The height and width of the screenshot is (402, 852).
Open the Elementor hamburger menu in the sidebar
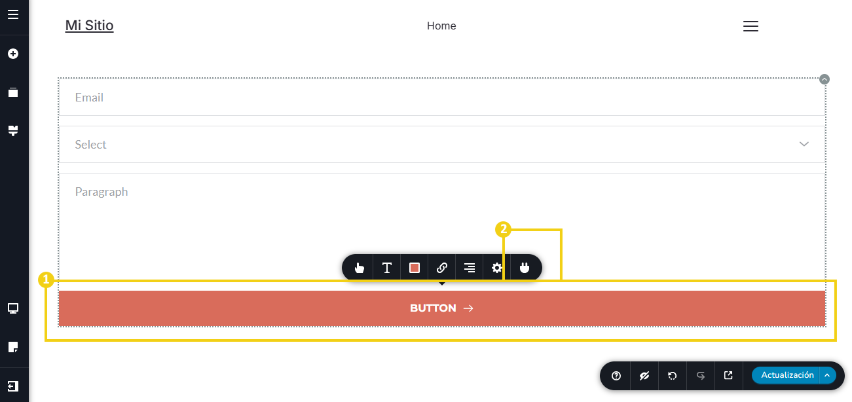(14, 14)
